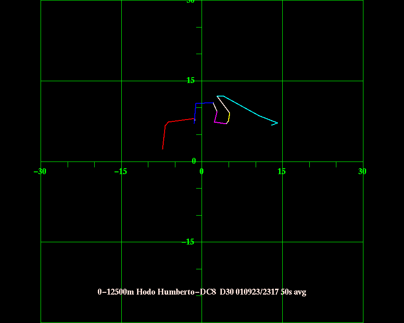The width and height of the screenshot is (404, 323).
Task: Click the "15" label on the horizontal axis
Action: pos(282,171)
